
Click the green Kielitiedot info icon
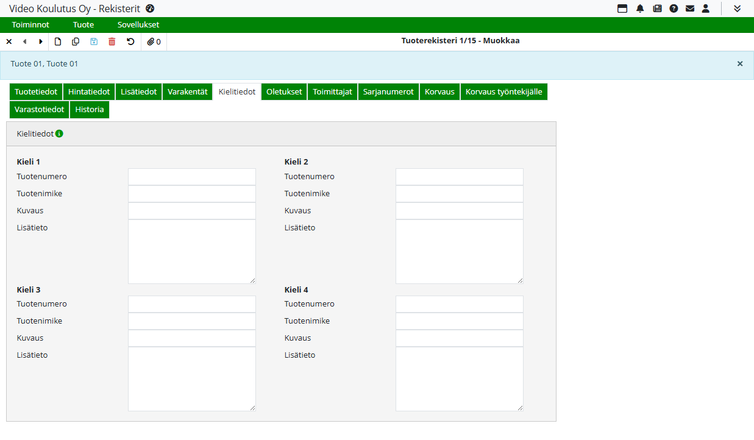pos(59,133)
